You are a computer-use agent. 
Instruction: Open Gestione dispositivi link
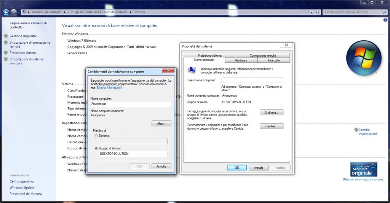click(23, 36)
